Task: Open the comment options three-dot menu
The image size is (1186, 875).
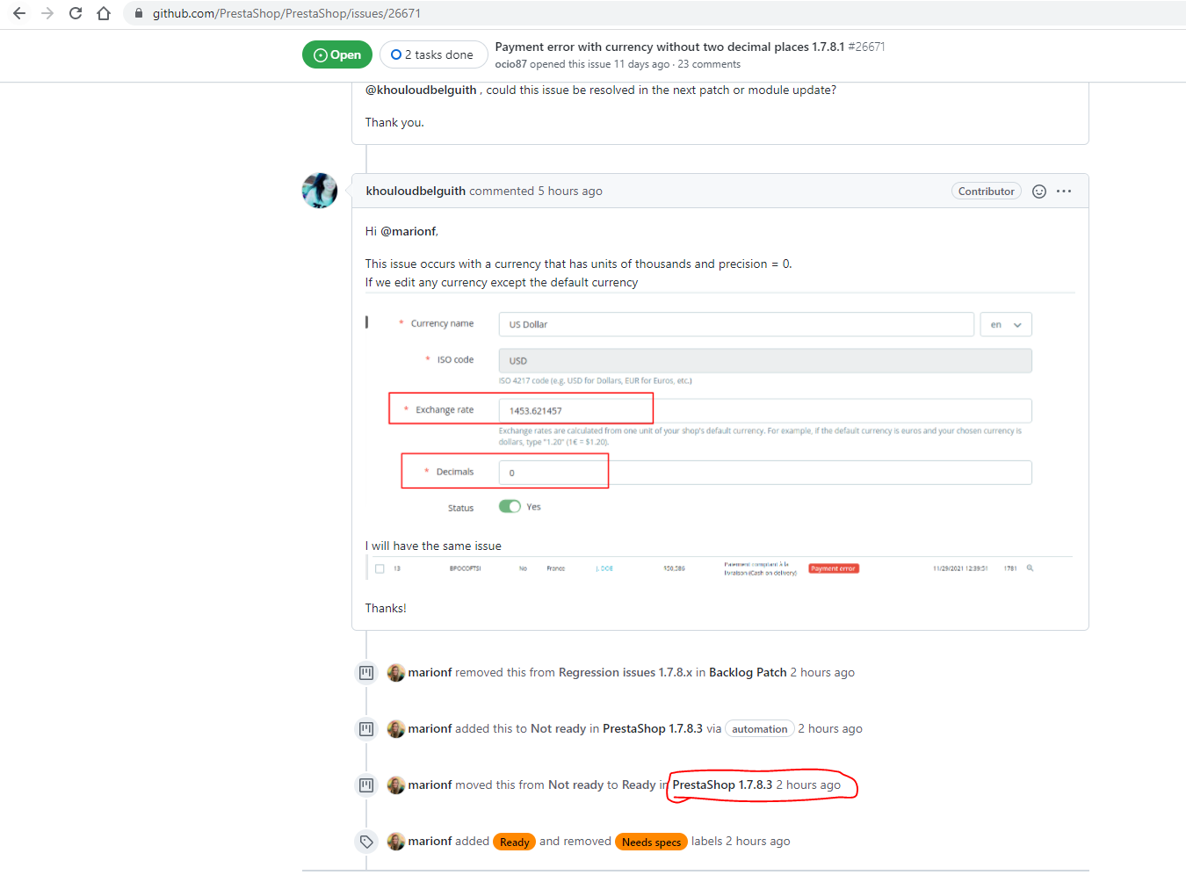Action: 1064,191
